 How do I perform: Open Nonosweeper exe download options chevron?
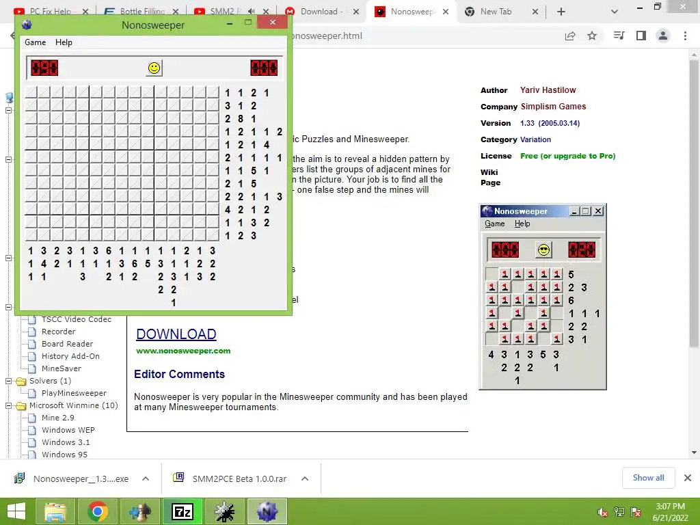coord(146,479)
